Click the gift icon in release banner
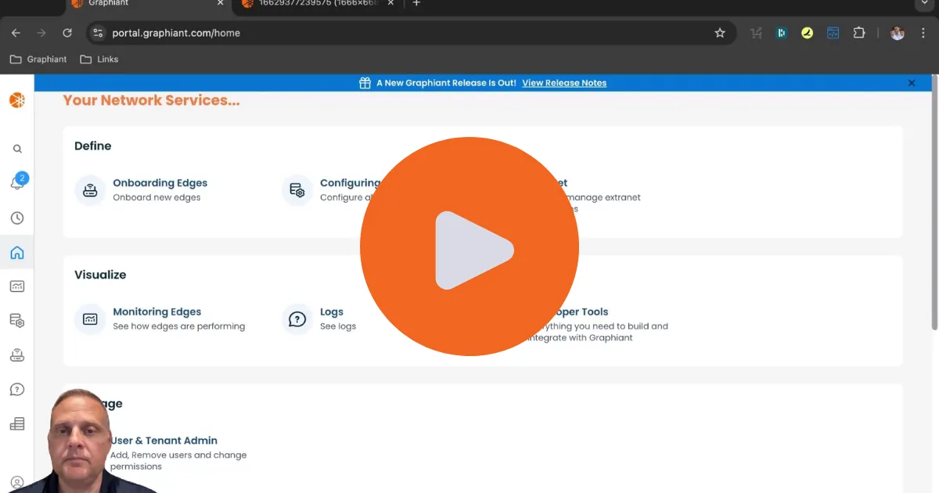This screenshot has height=493, width=939. pyautogui.click(x=365, y=83)
